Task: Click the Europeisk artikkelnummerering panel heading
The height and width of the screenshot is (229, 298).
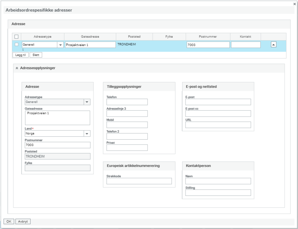Action: coord(133,166)
